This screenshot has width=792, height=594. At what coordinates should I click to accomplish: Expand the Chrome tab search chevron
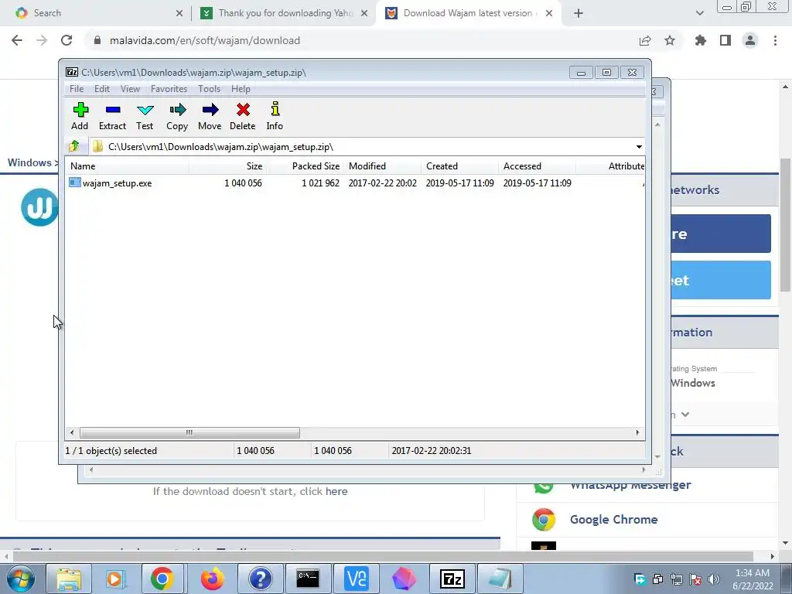coord(699,13)
